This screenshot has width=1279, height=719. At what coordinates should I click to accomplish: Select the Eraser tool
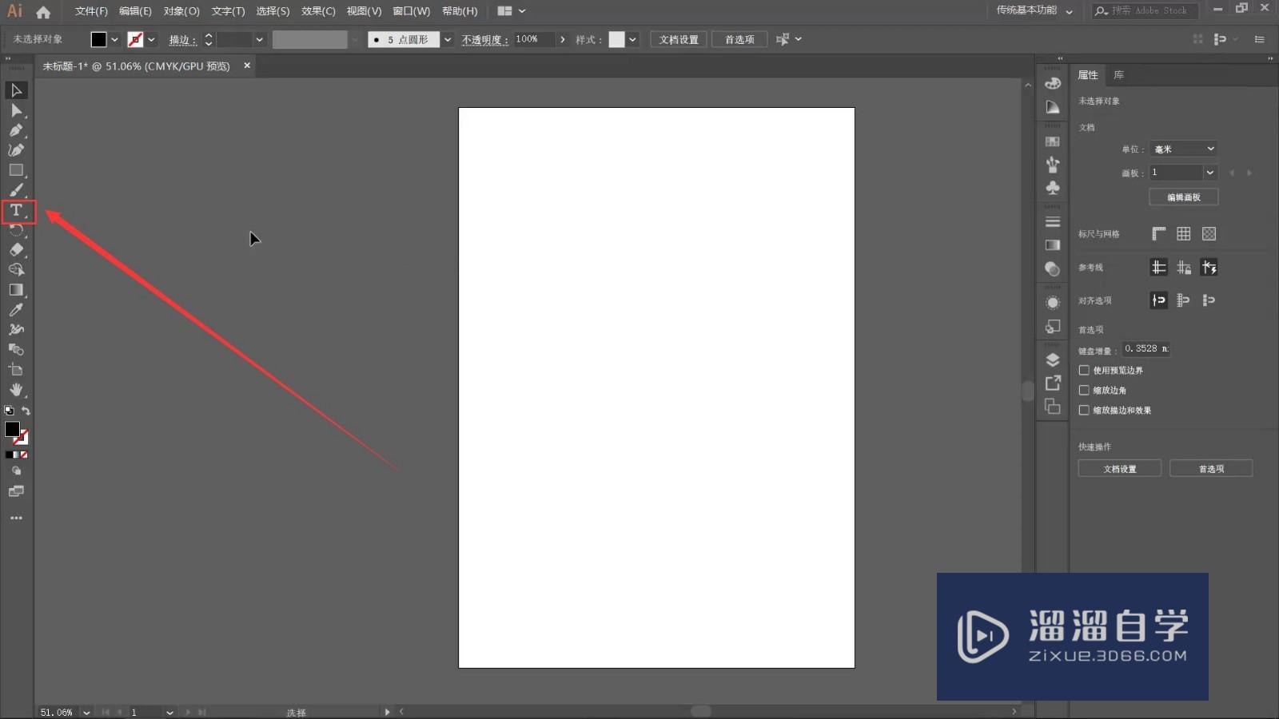click(16, 250)
